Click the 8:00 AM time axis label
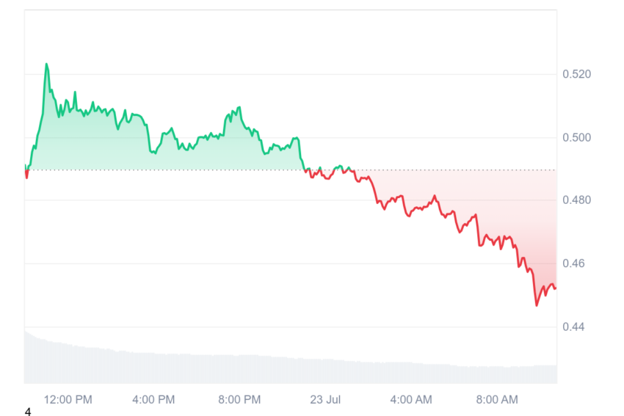Image resolution: width=624 pixels, height=416 pixels. [497, 399]
